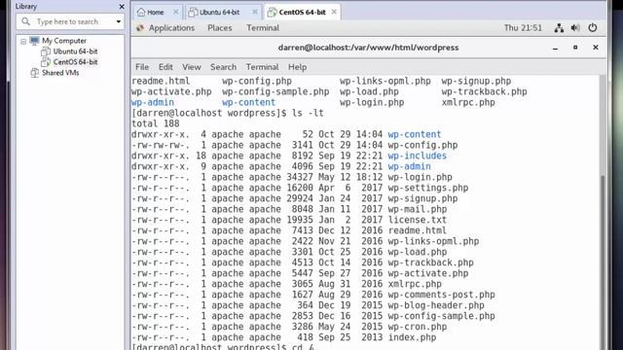Open the network status icon
Image resolution: width=623 pixels, height=350 pixels.
559,28
